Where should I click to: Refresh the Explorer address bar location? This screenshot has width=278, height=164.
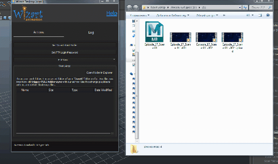point(245,8)
